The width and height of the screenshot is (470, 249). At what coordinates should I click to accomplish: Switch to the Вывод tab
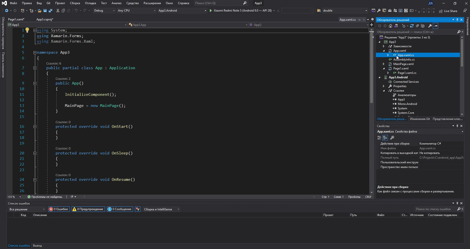tap(37, 245)
